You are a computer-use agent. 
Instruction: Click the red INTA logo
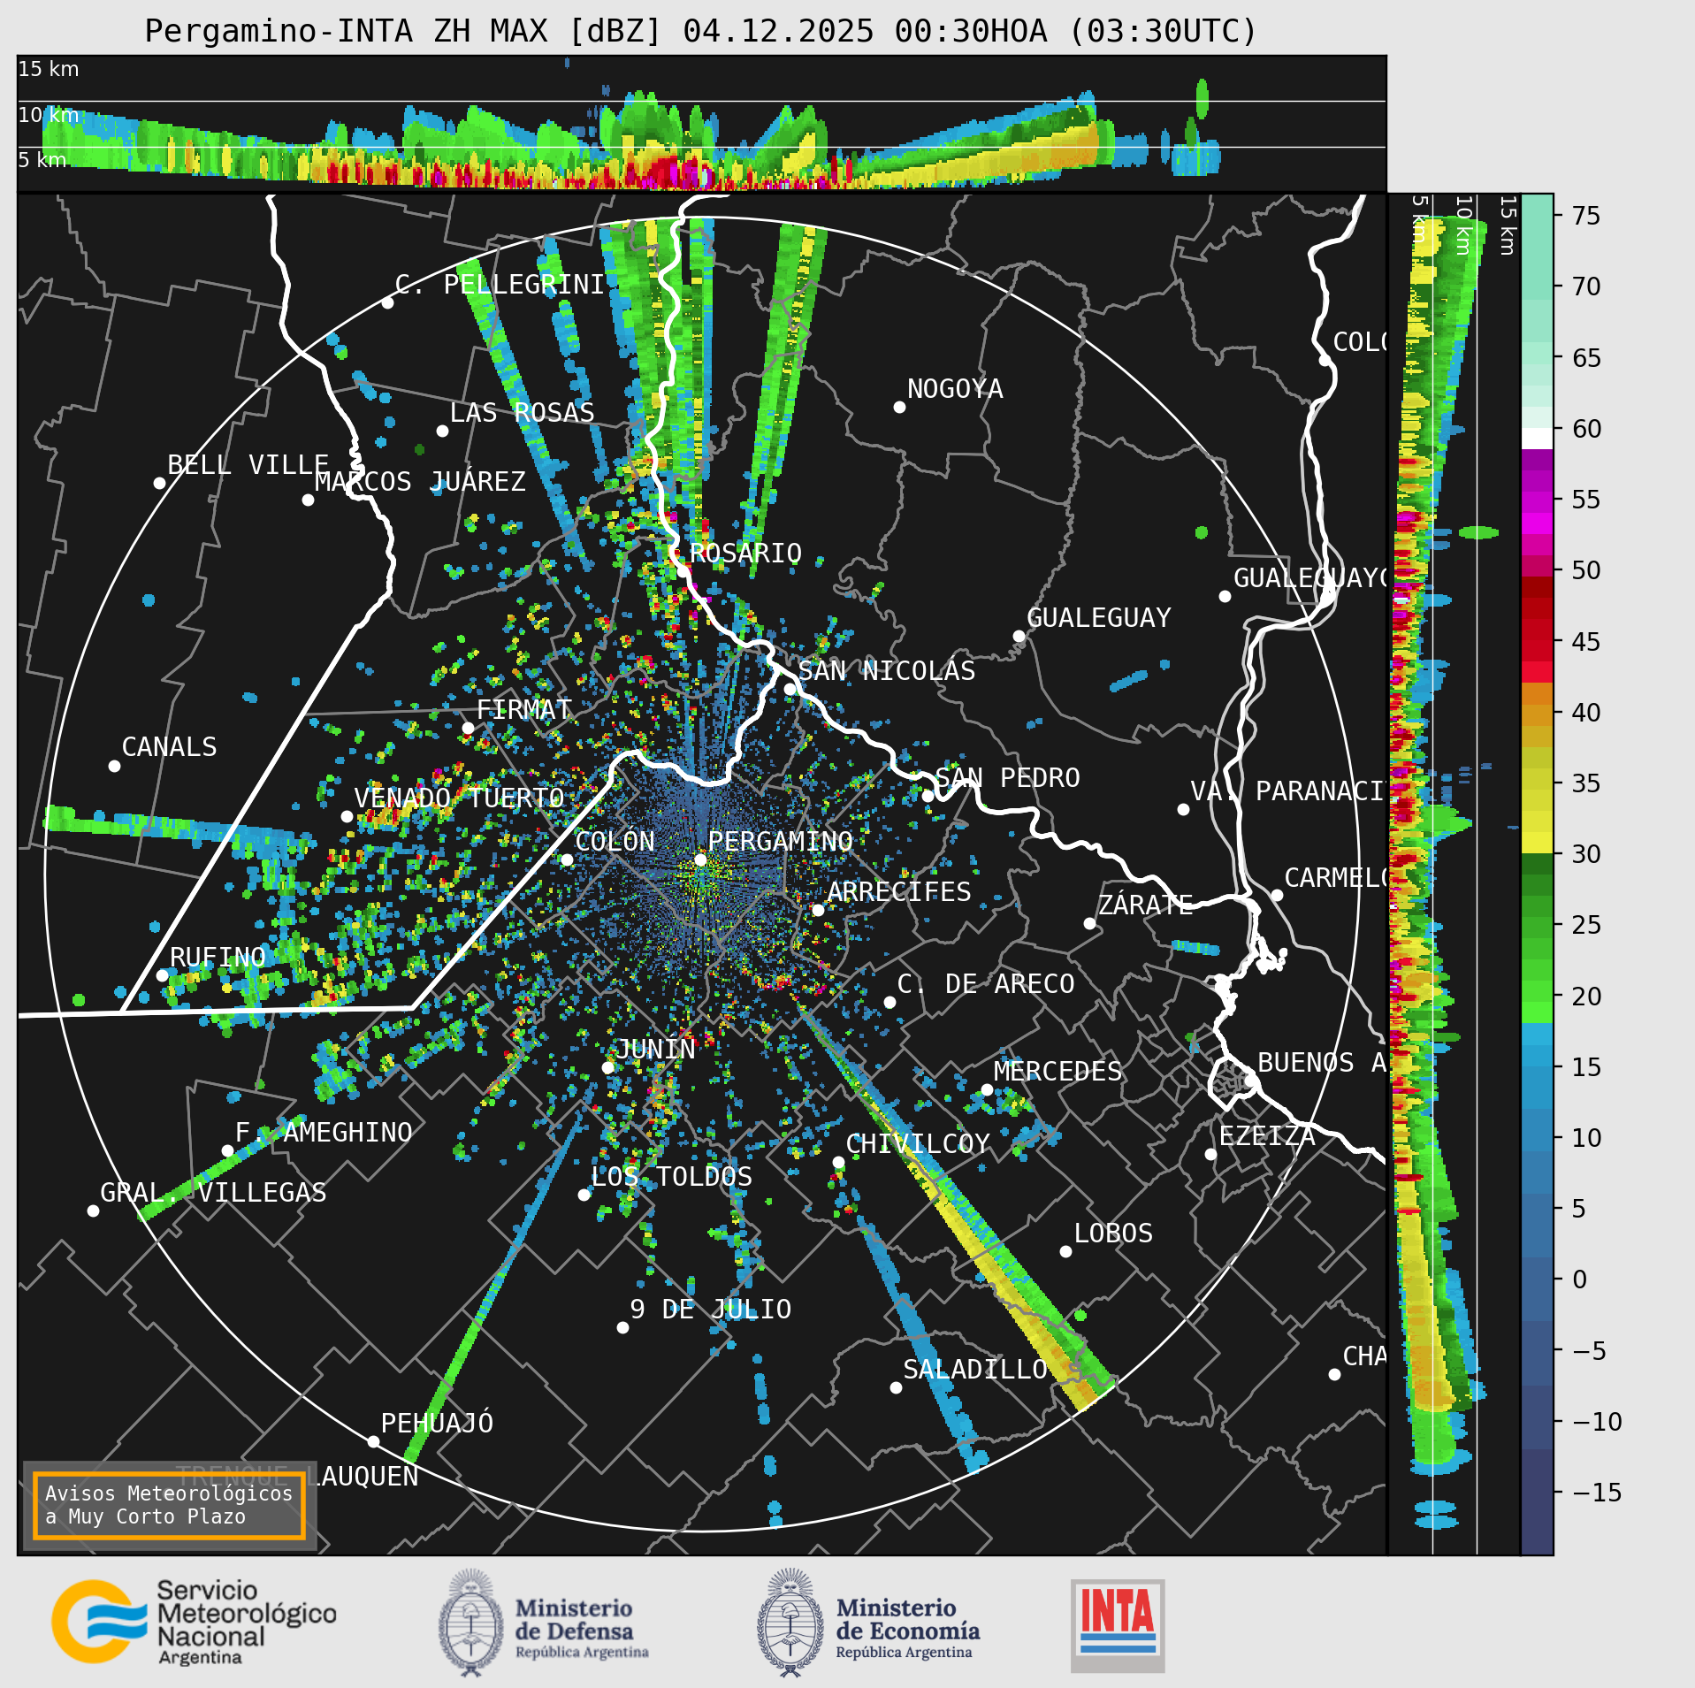(x=1118, y=1626)
